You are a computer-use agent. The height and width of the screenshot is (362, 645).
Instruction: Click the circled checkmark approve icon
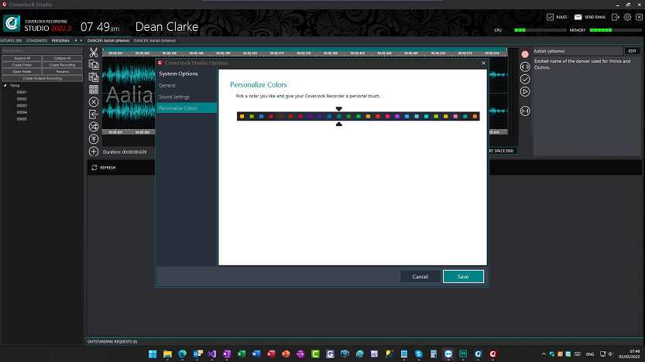click(x=525, y=79)
